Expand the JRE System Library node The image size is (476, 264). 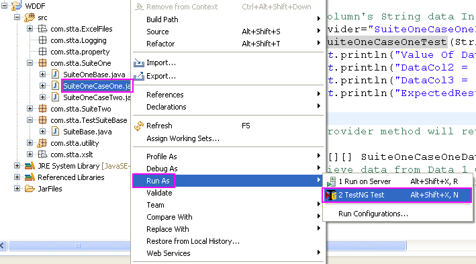tap(17, 166)
